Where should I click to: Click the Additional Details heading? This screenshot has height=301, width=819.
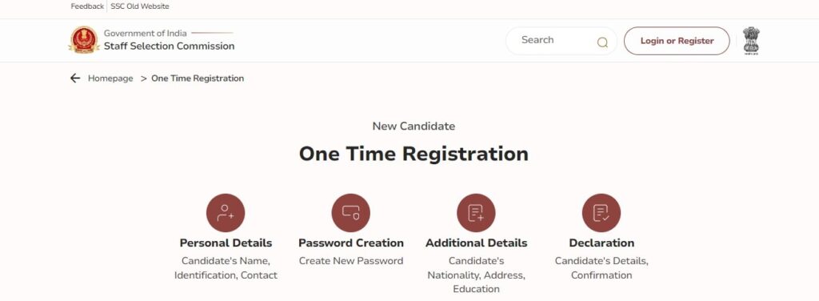477,243
